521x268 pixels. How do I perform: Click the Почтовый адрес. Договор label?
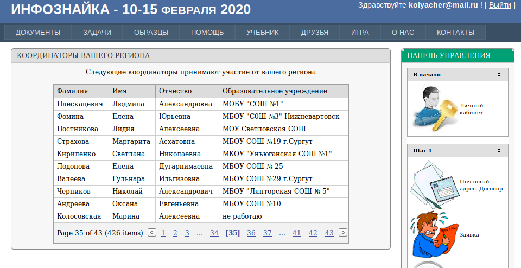[481, 185]
